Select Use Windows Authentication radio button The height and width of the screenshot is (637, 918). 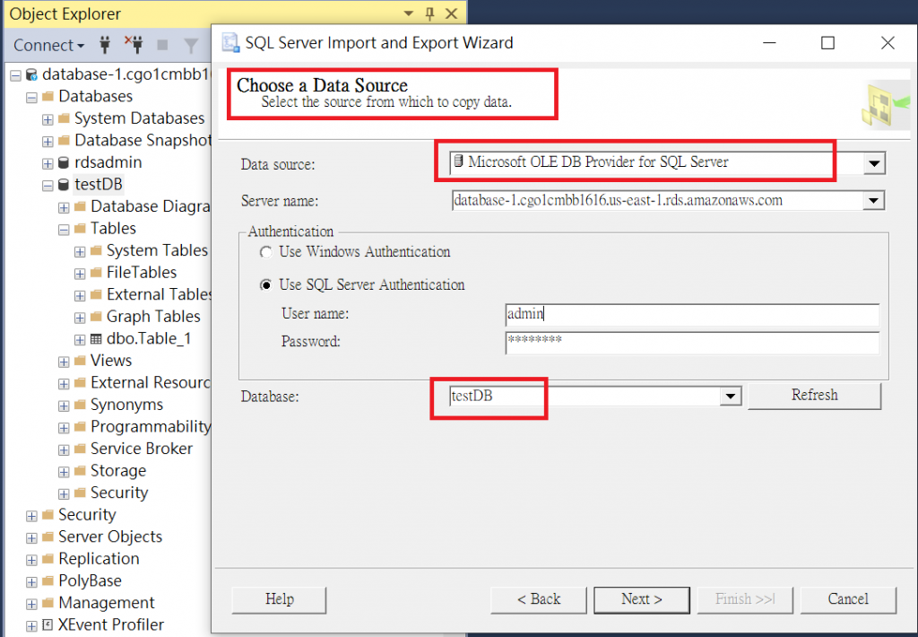click(x=266, y=252)
